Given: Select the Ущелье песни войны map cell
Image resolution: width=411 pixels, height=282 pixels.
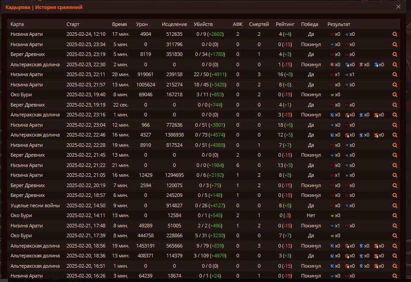Looking at the screenshot, I should point(35,205).
